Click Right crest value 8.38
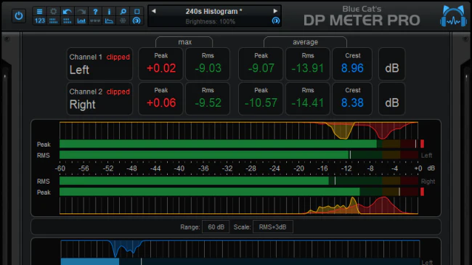The height and width of the screenshot is (265, 472). click(352, 102)
